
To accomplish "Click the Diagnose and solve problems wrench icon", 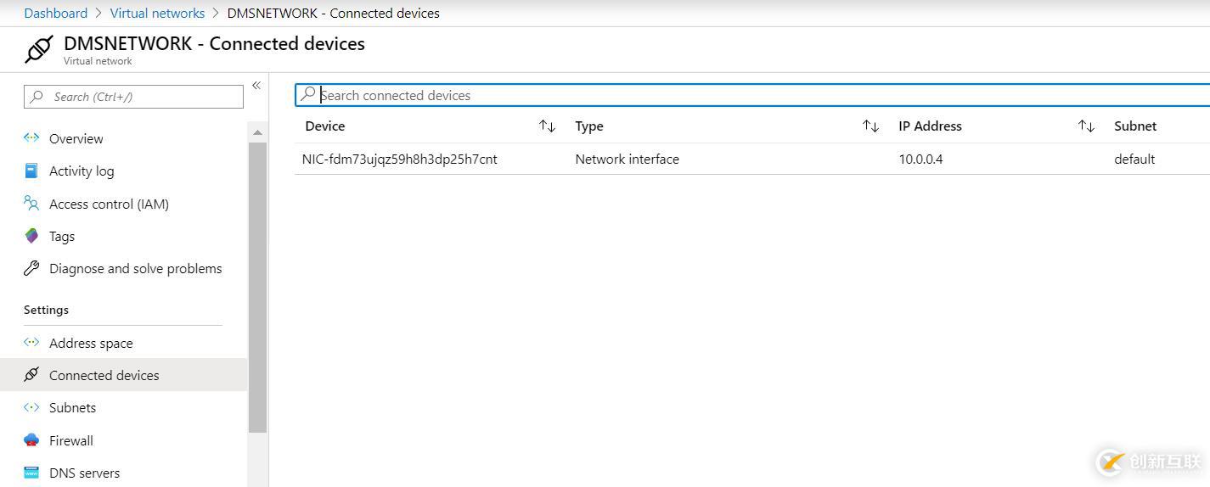I will pos(31,268).
